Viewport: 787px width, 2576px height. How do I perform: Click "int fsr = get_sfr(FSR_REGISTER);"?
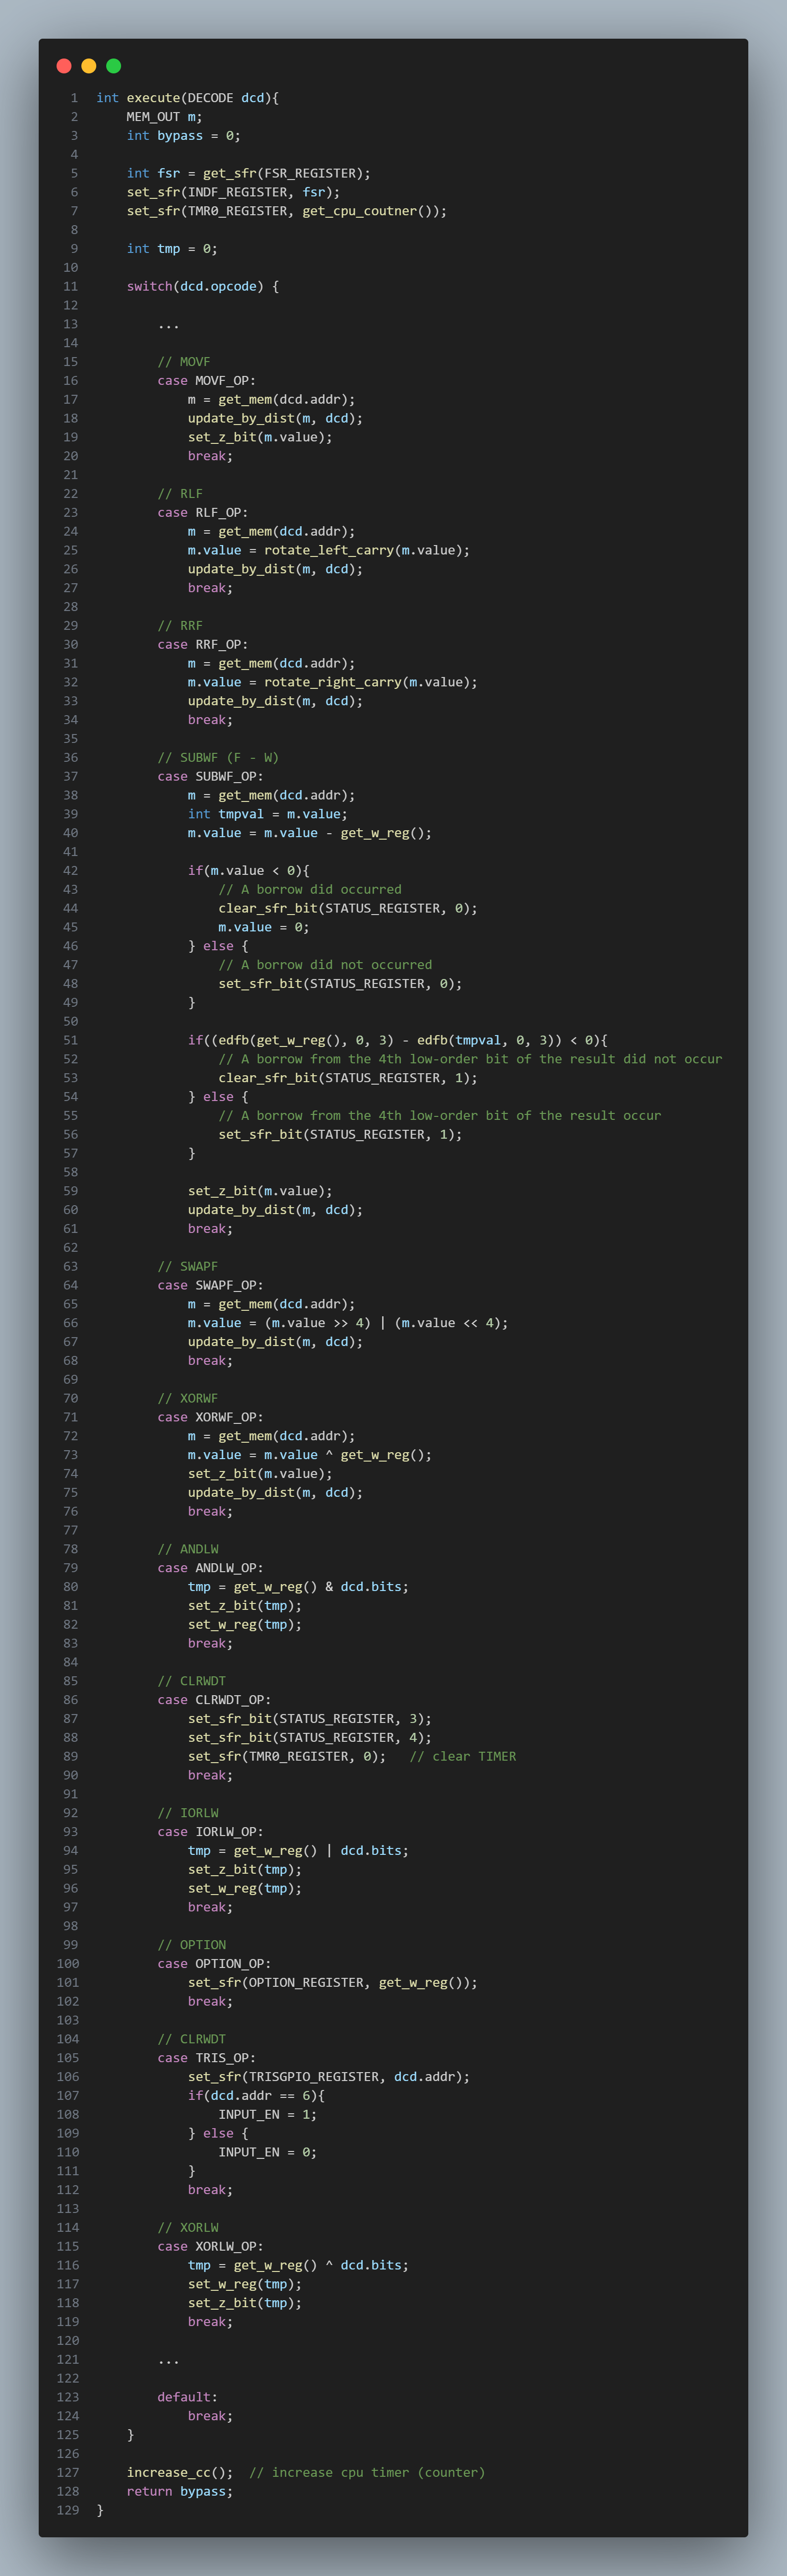point(249,174)
